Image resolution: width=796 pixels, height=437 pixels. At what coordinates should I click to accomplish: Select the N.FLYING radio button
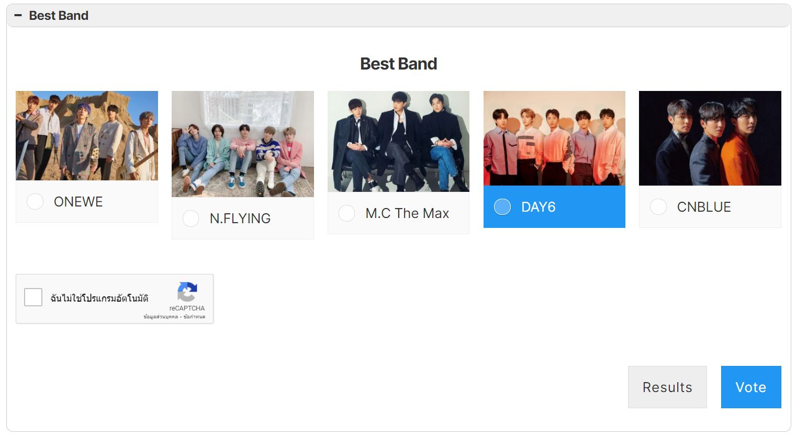point(191,218)
